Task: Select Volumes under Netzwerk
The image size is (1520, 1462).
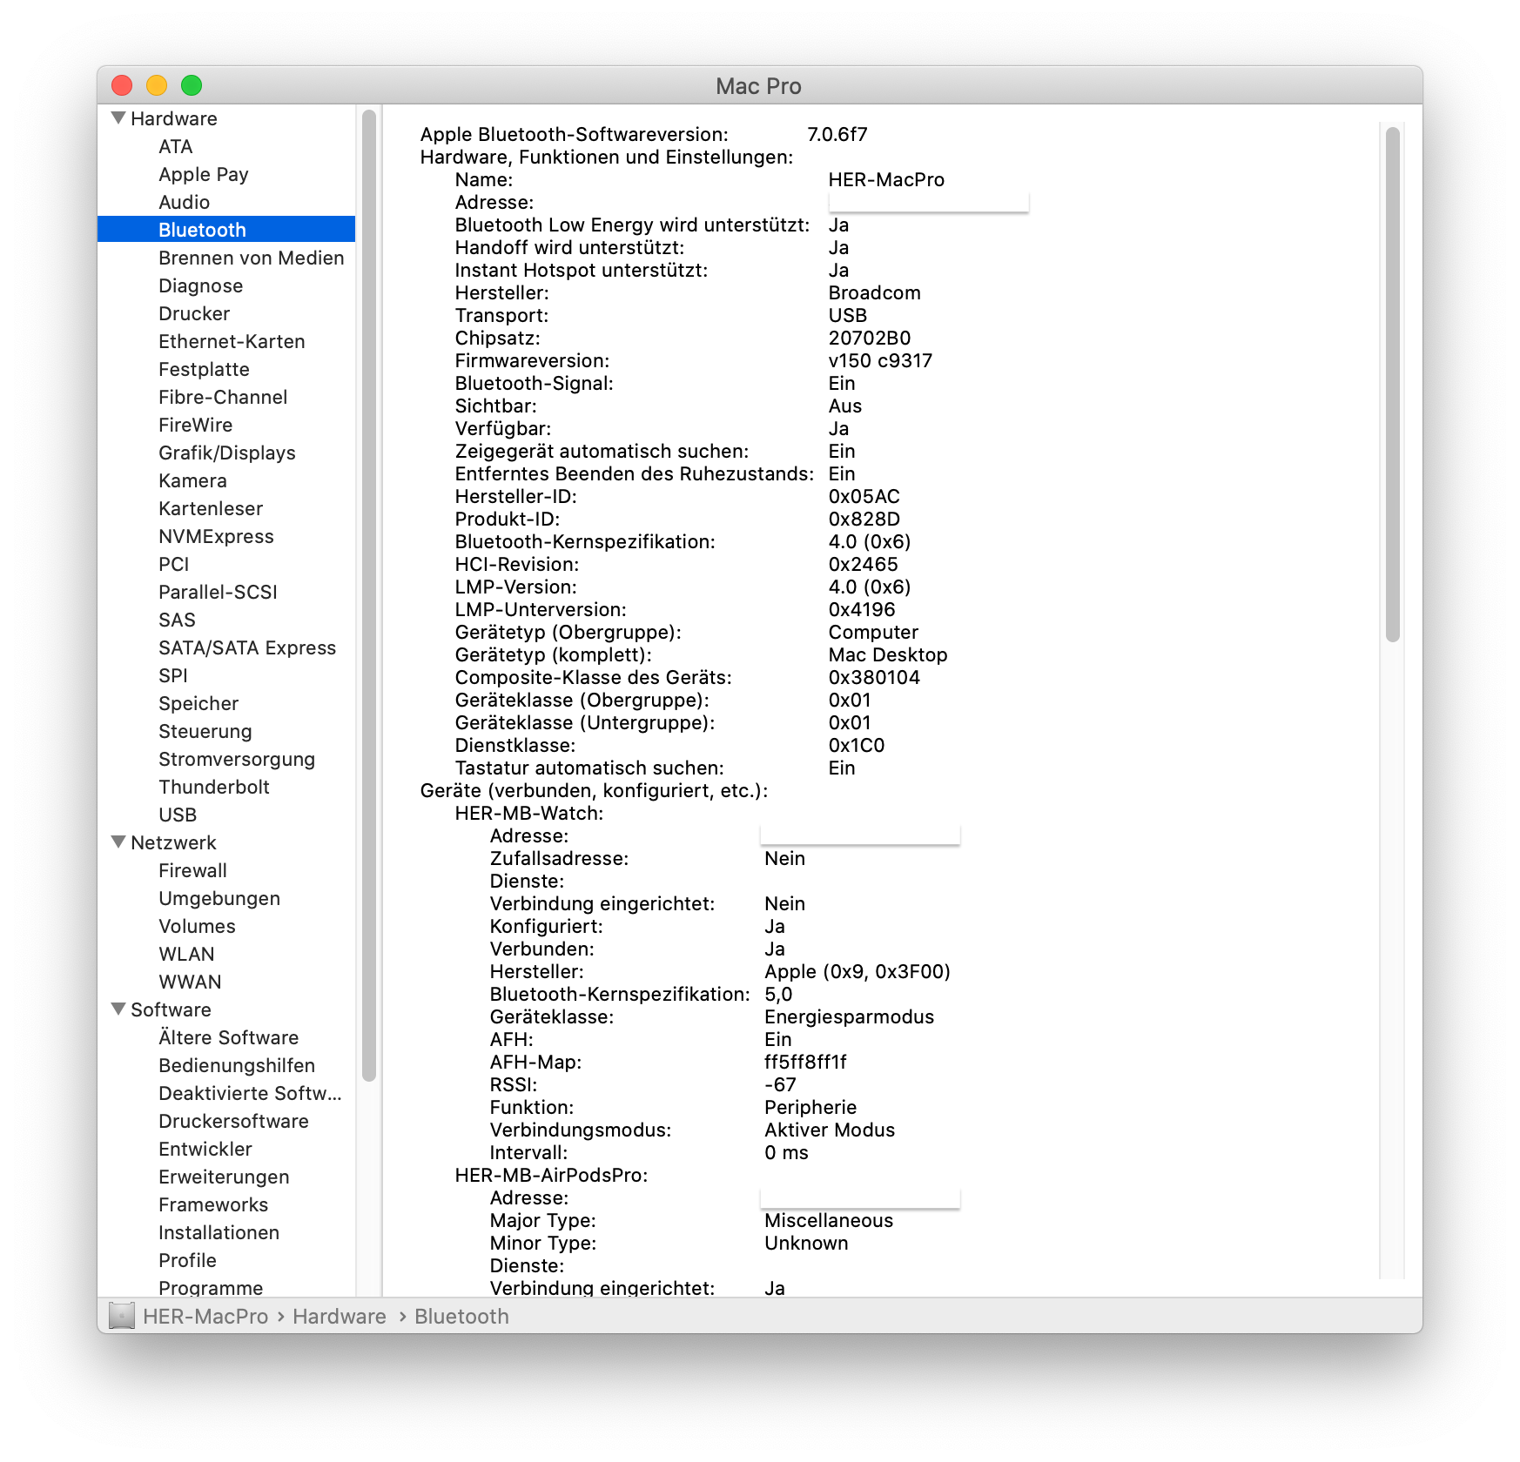Action: point(197,926)
